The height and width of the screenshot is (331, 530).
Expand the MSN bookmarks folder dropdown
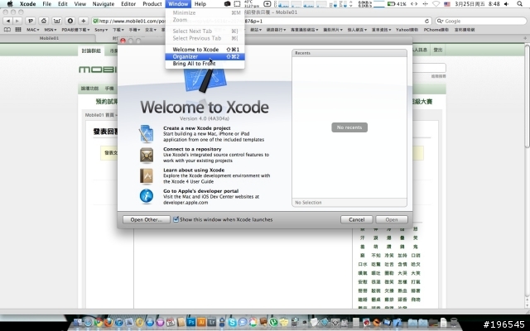pos(51,30)
